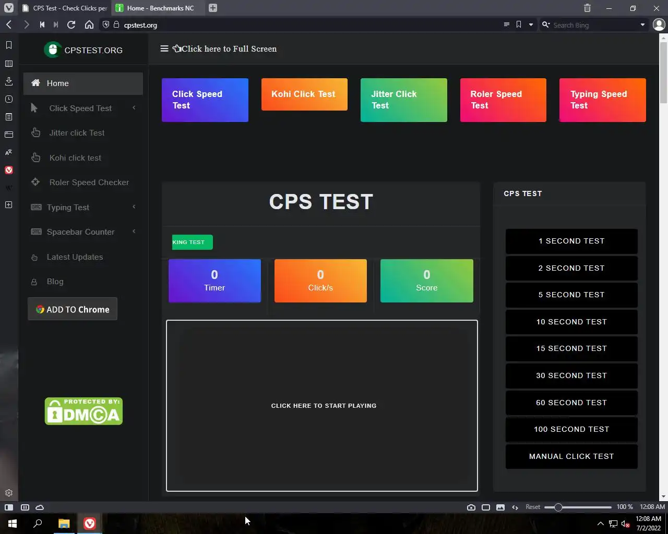Open the tracker shield icon
This screenshot has width=668, height=534.
pos(105,25)
